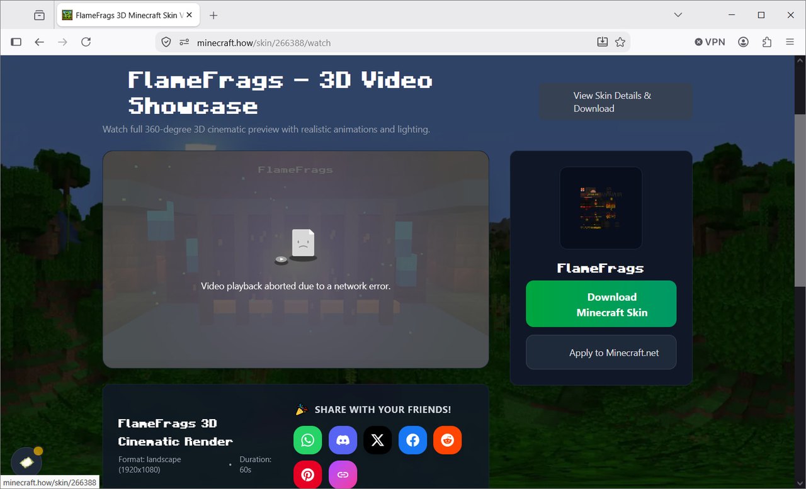806x489 pixels.
Task: Share skin on Discord
Action: (x=343, y=440)
